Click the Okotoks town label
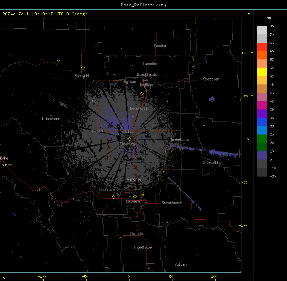Image resolution: width=287 pixels, height=281 pixels. (137, 234)
